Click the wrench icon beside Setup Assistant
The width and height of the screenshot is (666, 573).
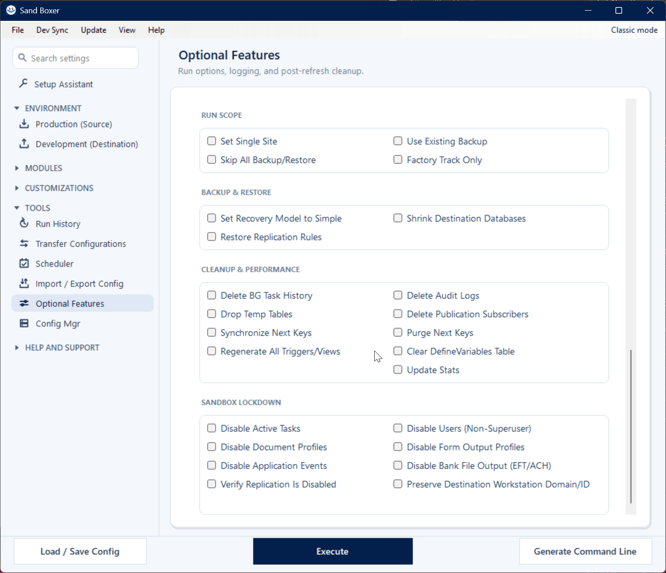(24, 83)
